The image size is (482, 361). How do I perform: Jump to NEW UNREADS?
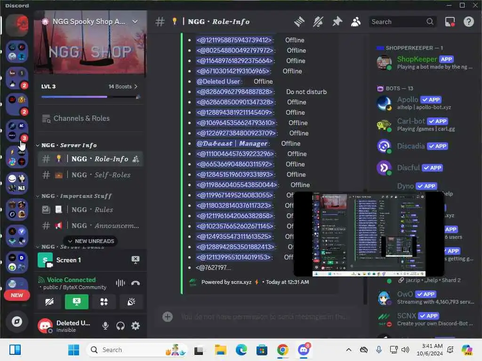tap(91, 241)
